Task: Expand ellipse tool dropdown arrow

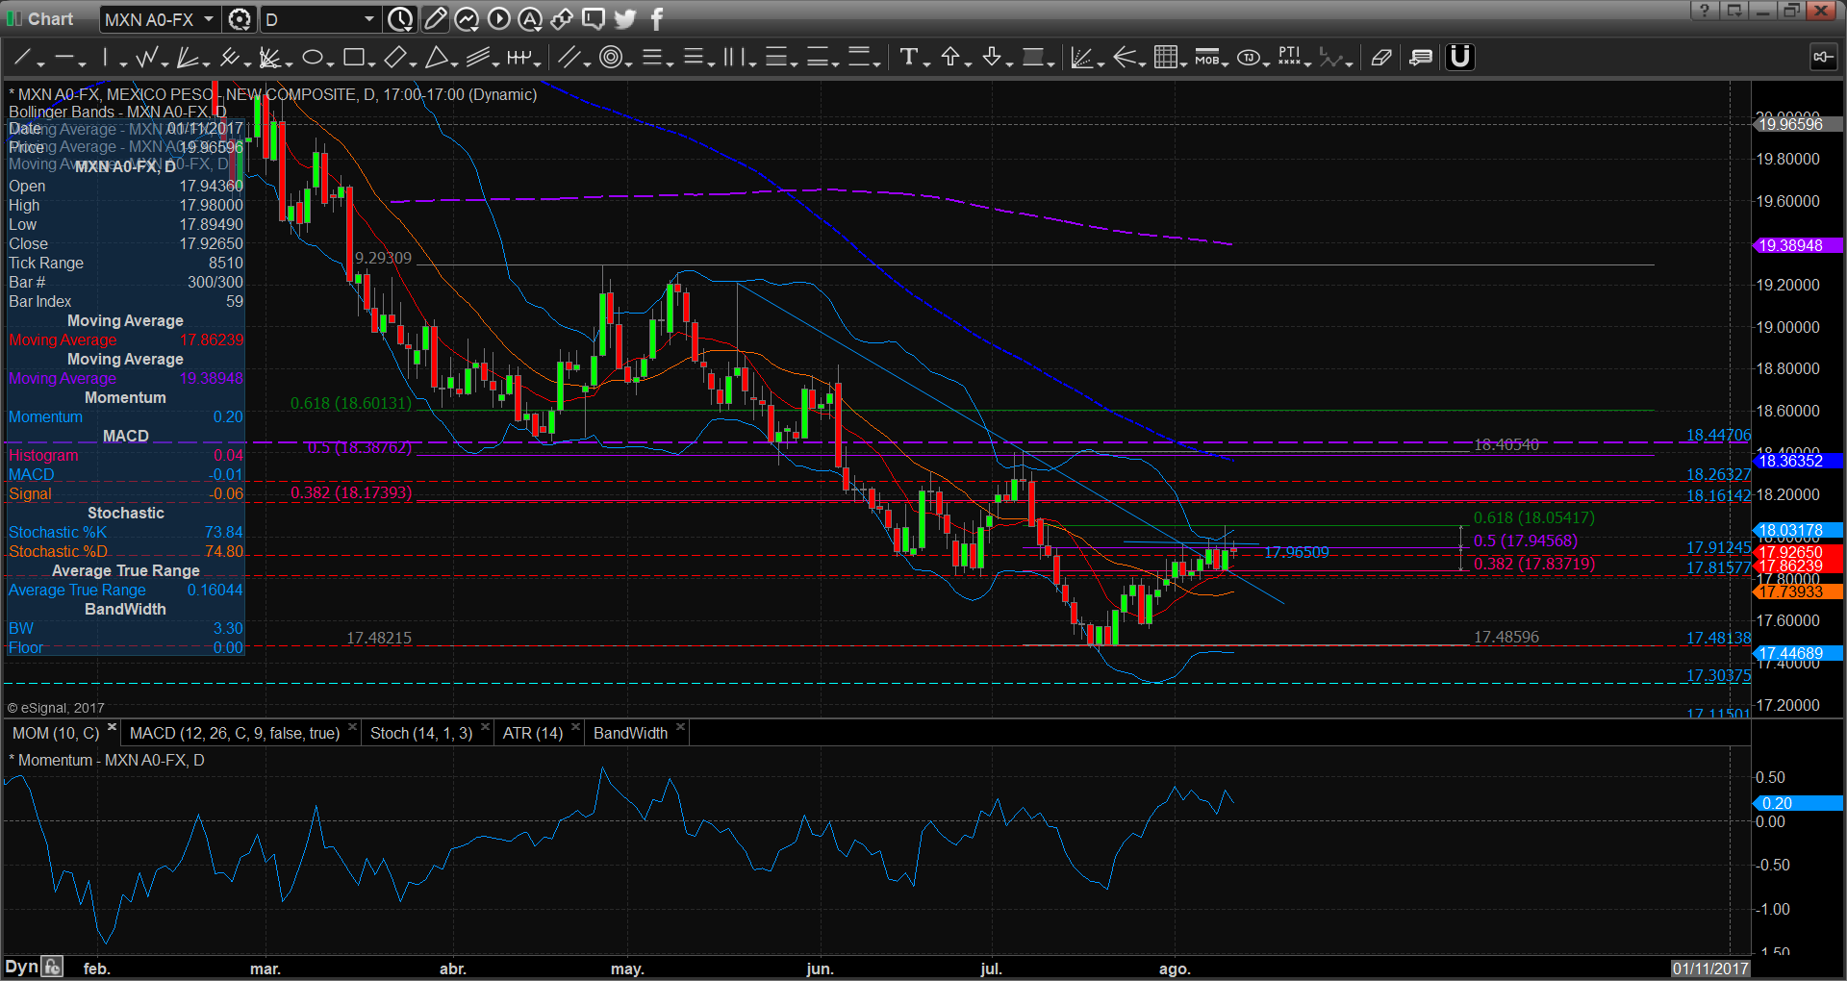Action: [x=330, y=63]
